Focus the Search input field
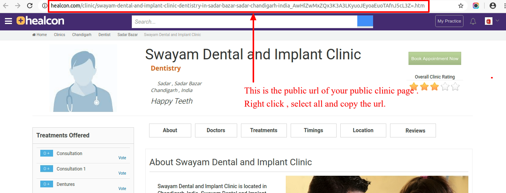 244,21
